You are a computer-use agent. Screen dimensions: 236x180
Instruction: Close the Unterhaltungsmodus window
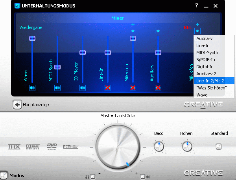pyautogui.click(x=216, y=6)
